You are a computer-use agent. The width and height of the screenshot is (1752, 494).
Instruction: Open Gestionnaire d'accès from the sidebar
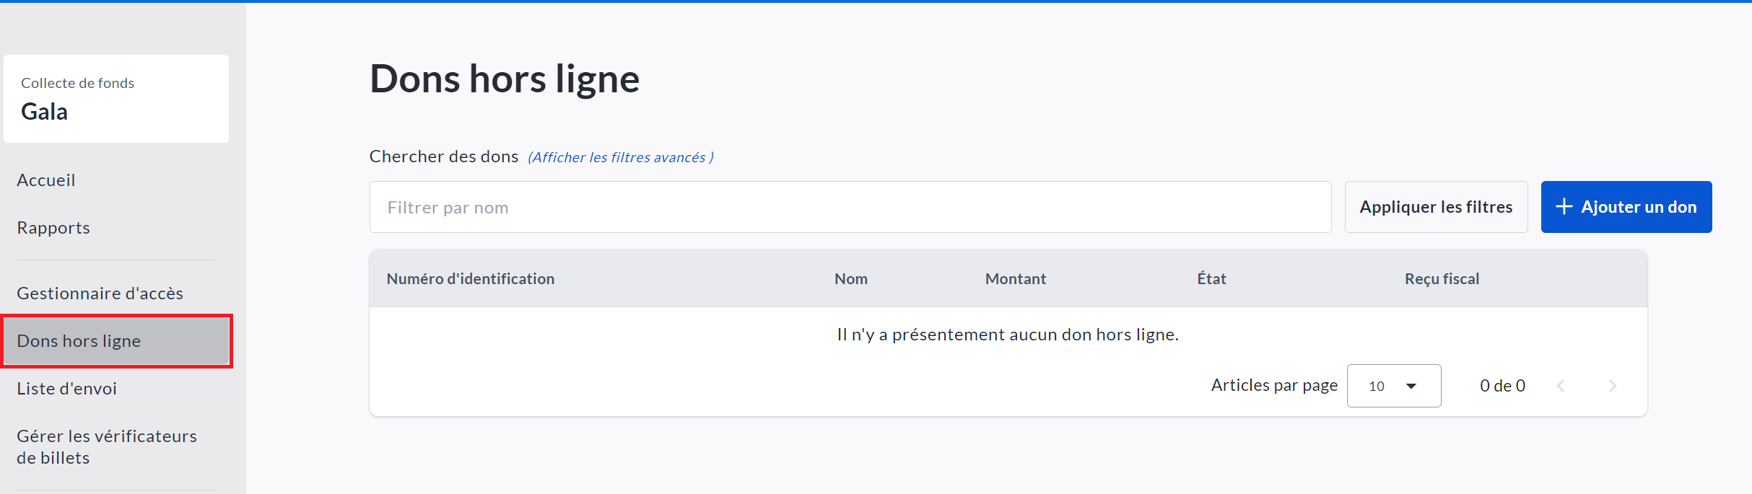tap(100, 294)
